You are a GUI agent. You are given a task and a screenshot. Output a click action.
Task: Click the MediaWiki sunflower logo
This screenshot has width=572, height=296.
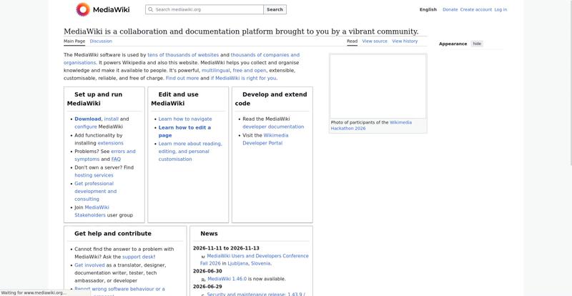83,9
